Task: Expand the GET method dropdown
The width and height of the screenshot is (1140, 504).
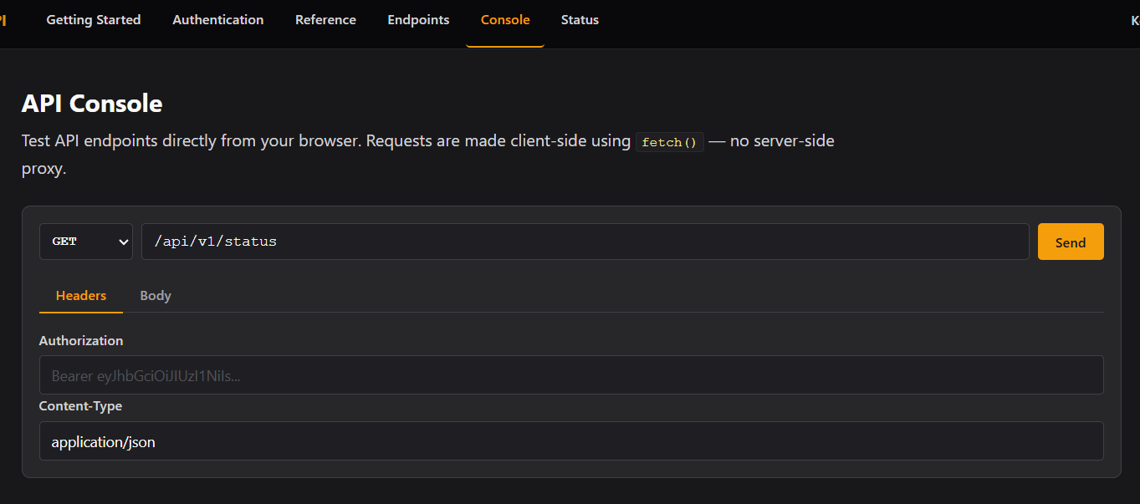Action: click(x=85, y=242)
